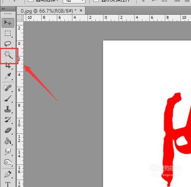Select the Horizontal Type tool

pos(8,184)
